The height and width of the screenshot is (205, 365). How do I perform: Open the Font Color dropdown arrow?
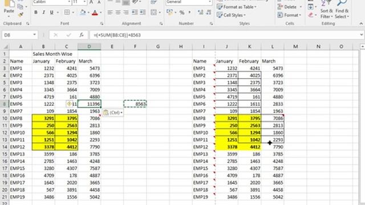pyautogui.click(x=101, y=13)
